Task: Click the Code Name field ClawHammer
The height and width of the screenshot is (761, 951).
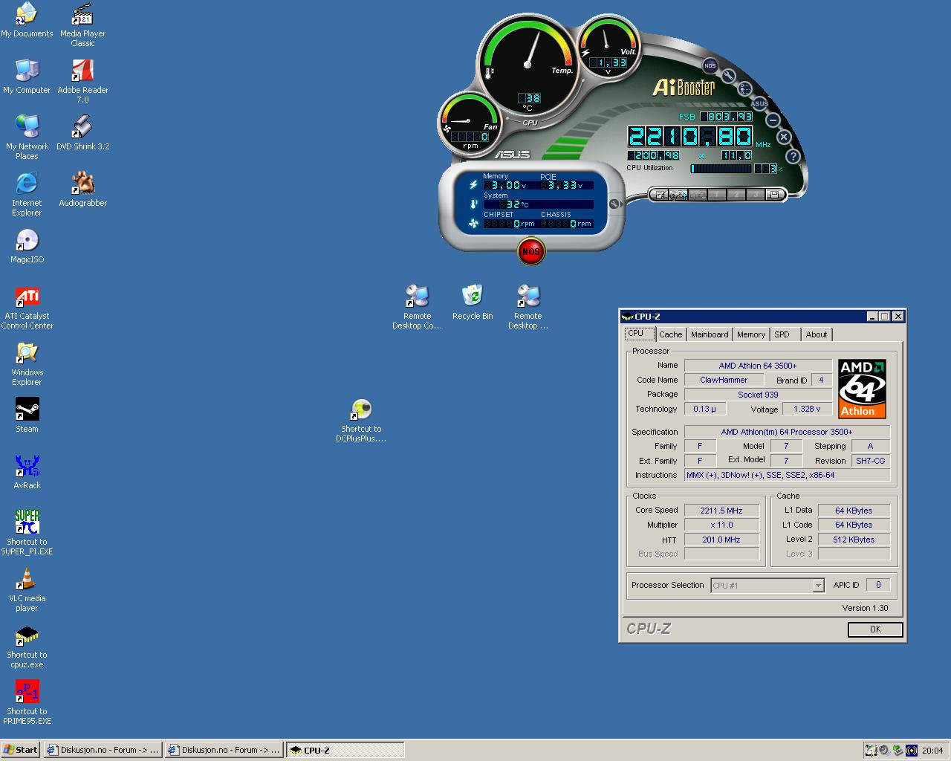Action: pyautogui.click(x=724, y=380)
